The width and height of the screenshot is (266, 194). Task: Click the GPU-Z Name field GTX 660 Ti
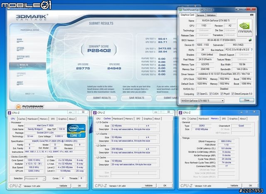(x=216, y=20)
